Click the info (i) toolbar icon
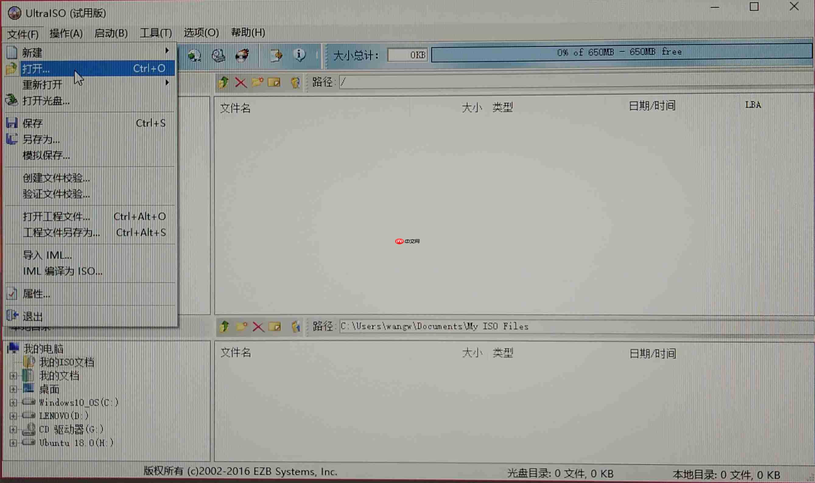 click(x=300, y=55)
